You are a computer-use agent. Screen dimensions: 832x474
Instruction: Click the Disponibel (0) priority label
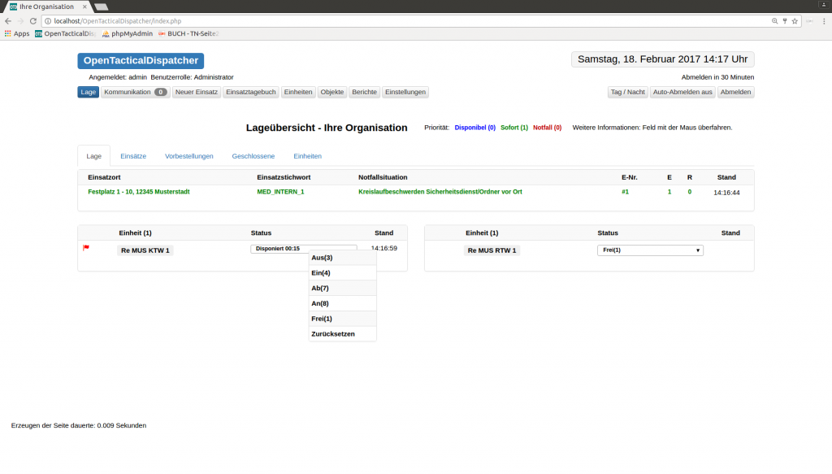[x=474, y=128]
